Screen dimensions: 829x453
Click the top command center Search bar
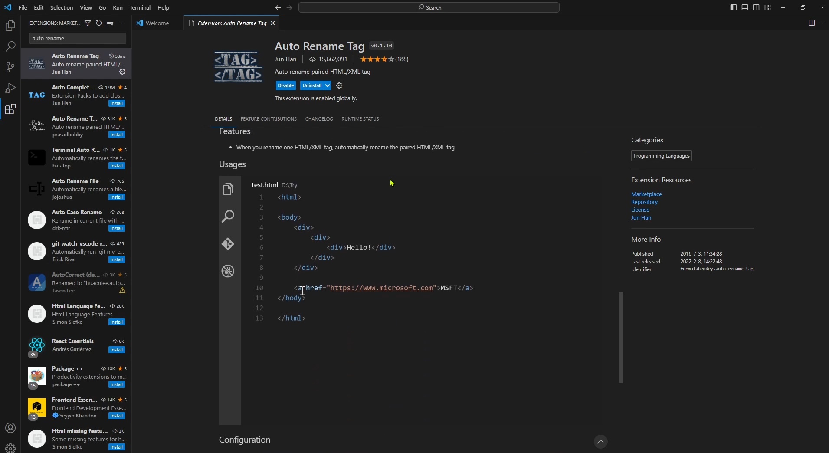(429, 7)
